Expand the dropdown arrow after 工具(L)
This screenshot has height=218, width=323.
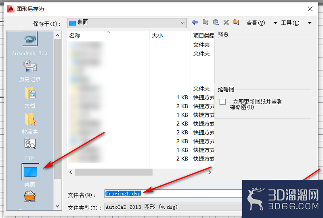point(310,23)
